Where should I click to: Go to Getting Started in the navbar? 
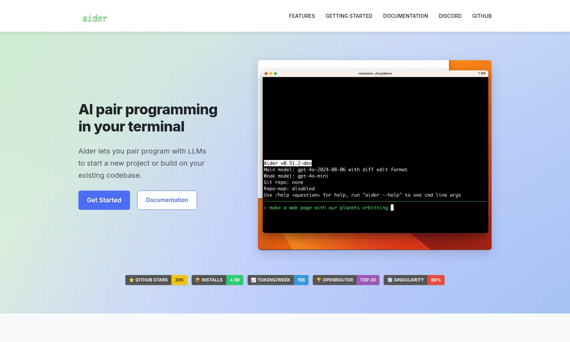[x=349, y=16]
